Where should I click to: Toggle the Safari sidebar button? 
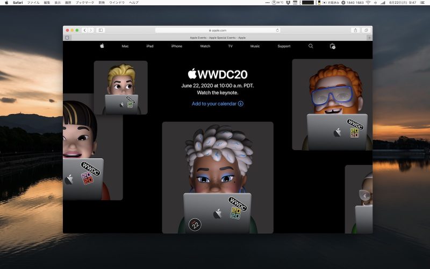click(101, 30)
